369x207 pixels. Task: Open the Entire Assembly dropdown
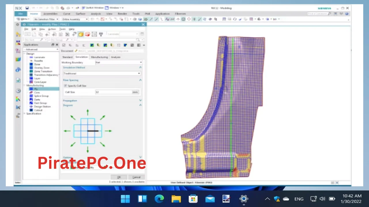coord(75,19)
